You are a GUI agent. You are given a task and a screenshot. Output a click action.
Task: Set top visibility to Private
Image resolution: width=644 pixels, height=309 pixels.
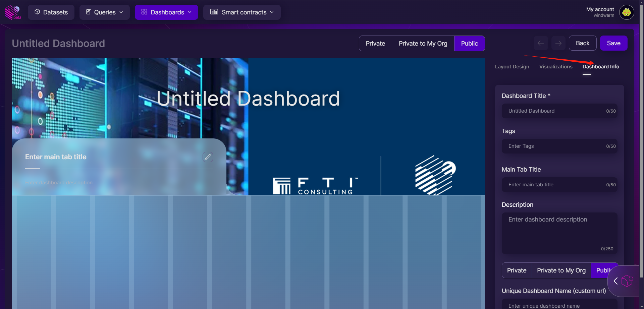[x=375, y=44]
